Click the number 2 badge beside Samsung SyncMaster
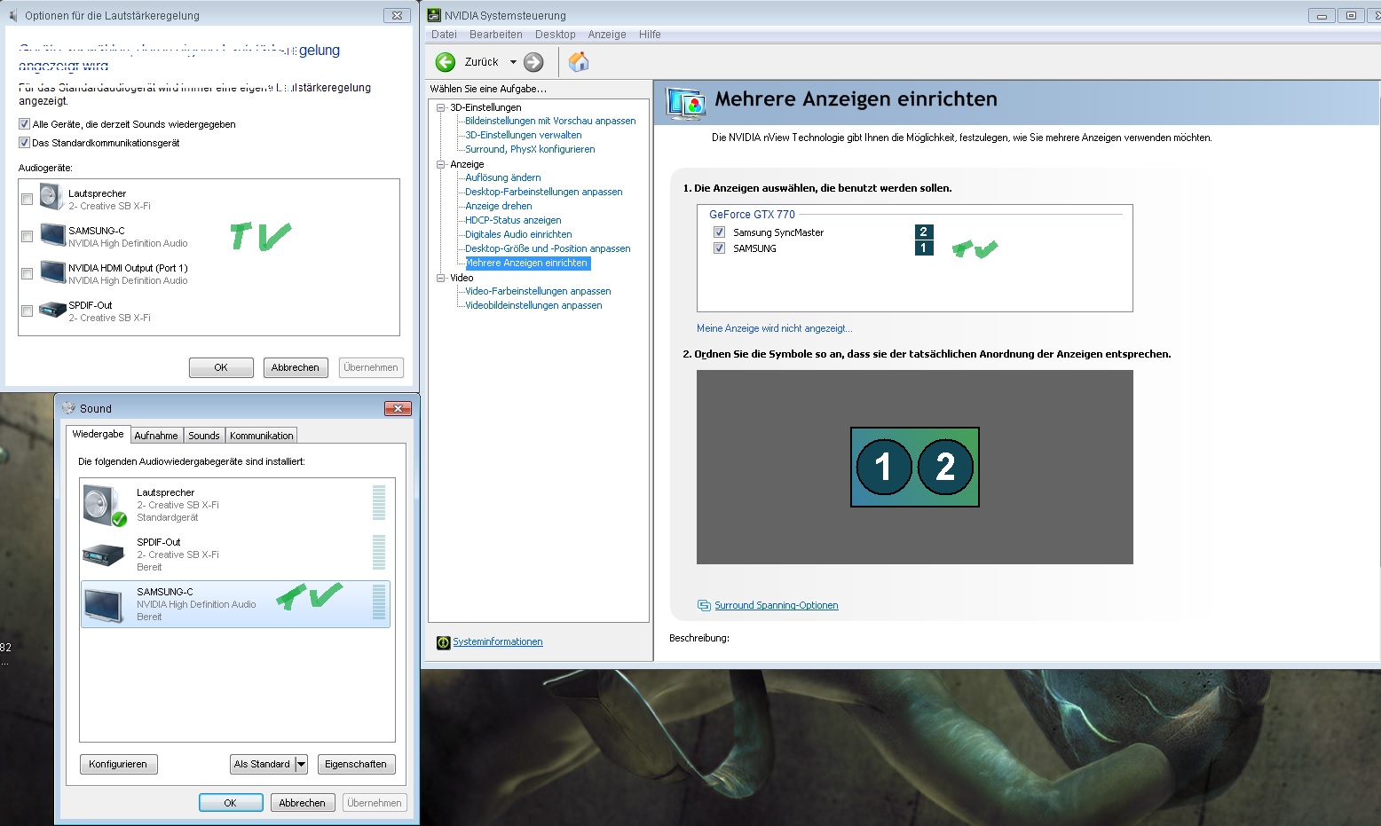The height and width of the screenshot is (826, 1381). 924,232
